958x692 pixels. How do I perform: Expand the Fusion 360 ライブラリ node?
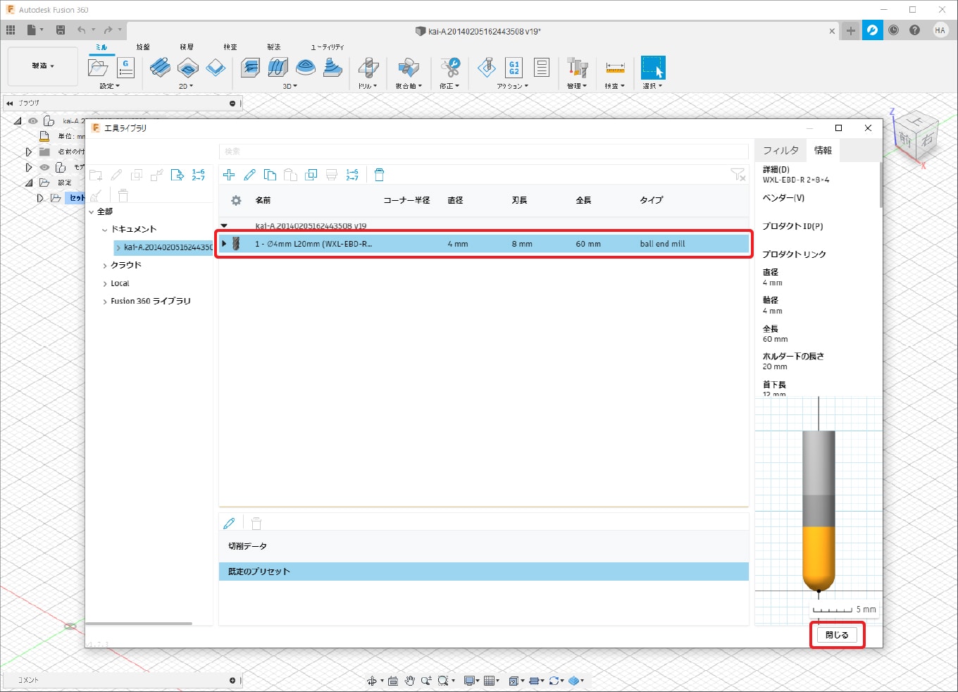105,302
